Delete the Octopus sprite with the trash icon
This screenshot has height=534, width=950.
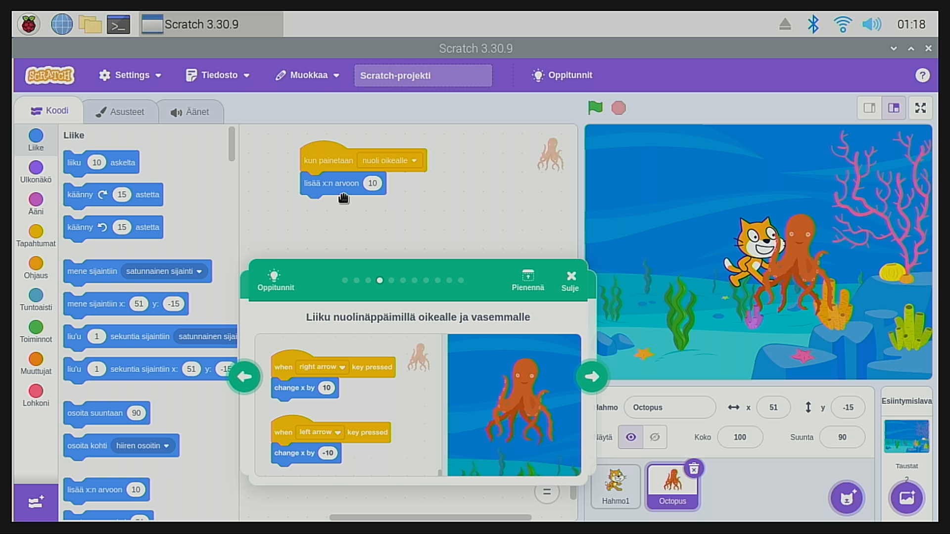[x=694, y=468]
